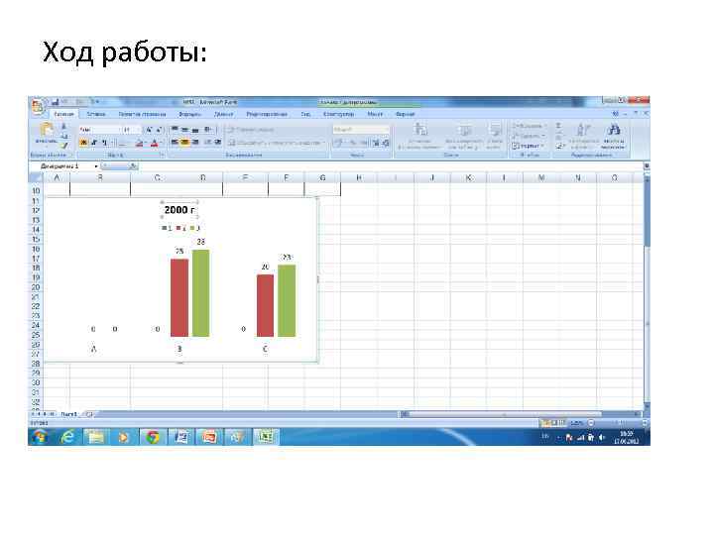Screen dimensions: 714x535
Task: Save the workbook from quick access toolbar
Action: tap(56, 102)
